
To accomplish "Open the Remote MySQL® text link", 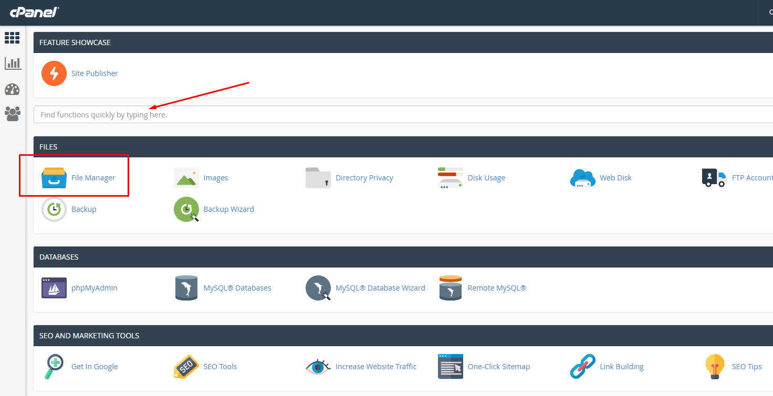I will [497, 288].
